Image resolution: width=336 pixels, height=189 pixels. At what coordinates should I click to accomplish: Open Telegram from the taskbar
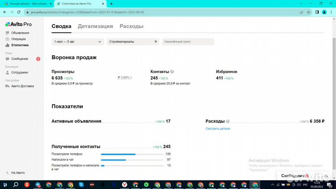pyautogui.click(x=38, y=185)
